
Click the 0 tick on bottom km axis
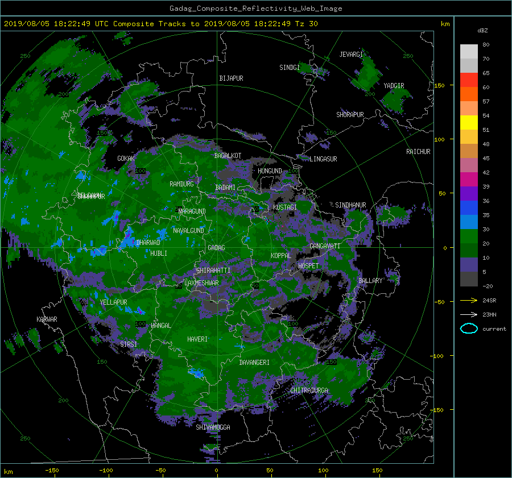click(216, 471)
